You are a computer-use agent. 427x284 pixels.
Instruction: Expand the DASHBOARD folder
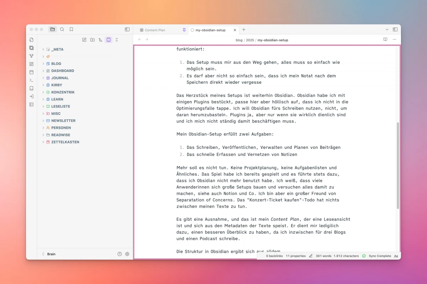43,71
